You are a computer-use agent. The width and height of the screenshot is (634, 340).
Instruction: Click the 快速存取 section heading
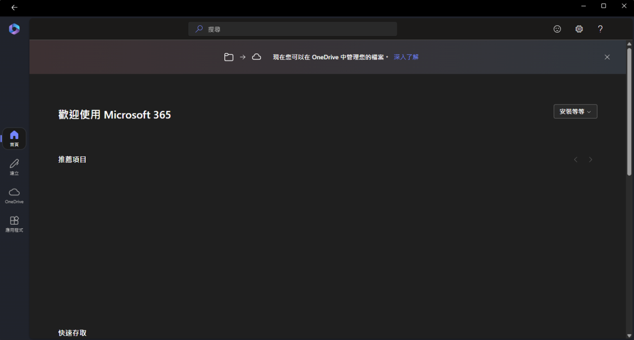pyautogui.click(x=72, y=333)
